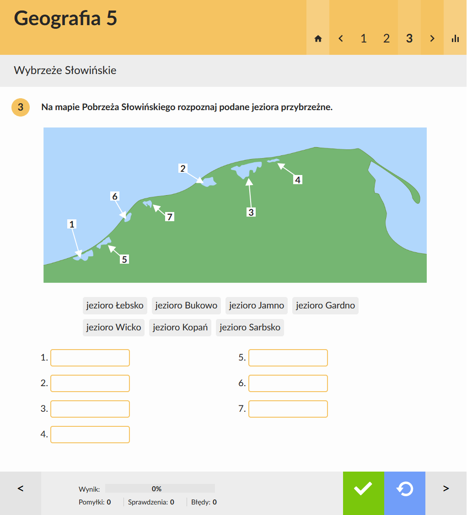The width and height of the screenshot is (467, 515).
Task: Click the Wynik 0% progress bar
Action: pos(160,488)
